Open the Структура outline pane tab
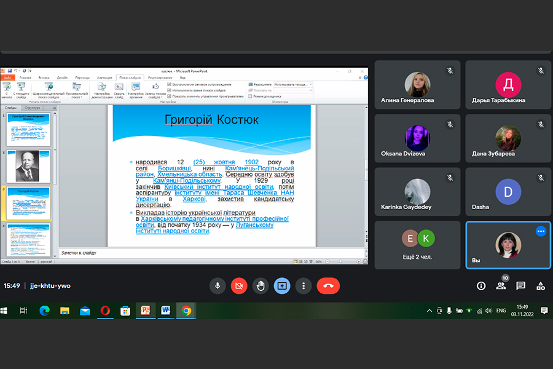 coord(32,108)
